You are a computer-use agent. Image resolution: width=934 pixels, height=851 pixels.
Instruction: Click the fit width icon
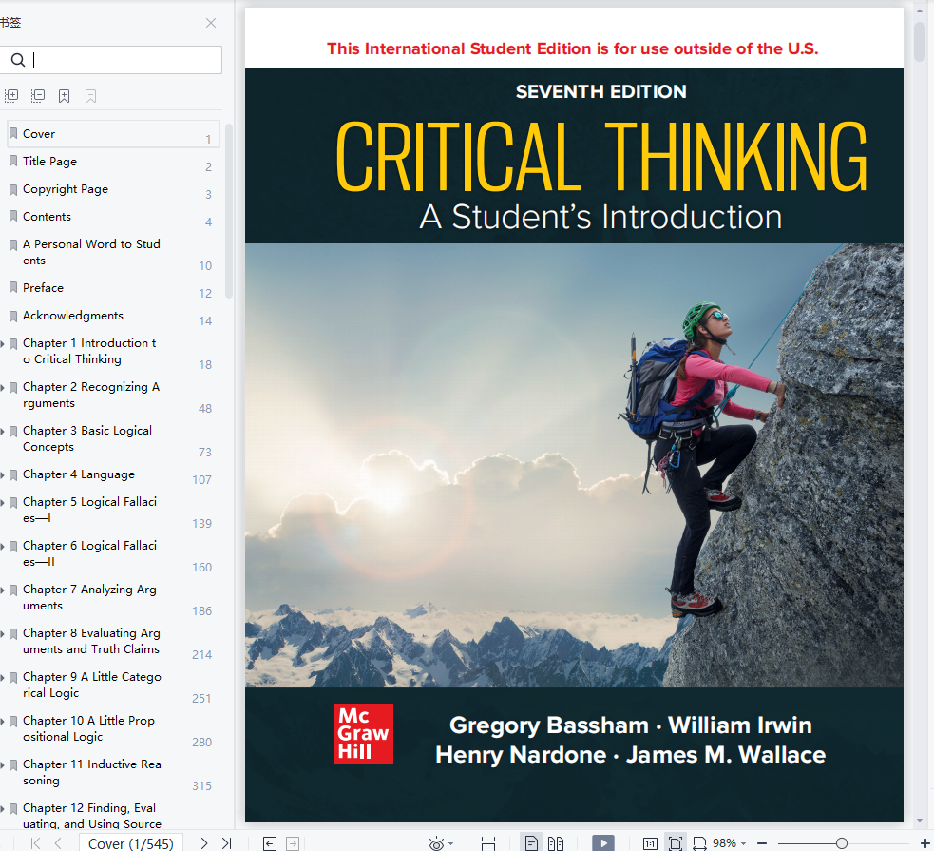[x=699, y=843]
